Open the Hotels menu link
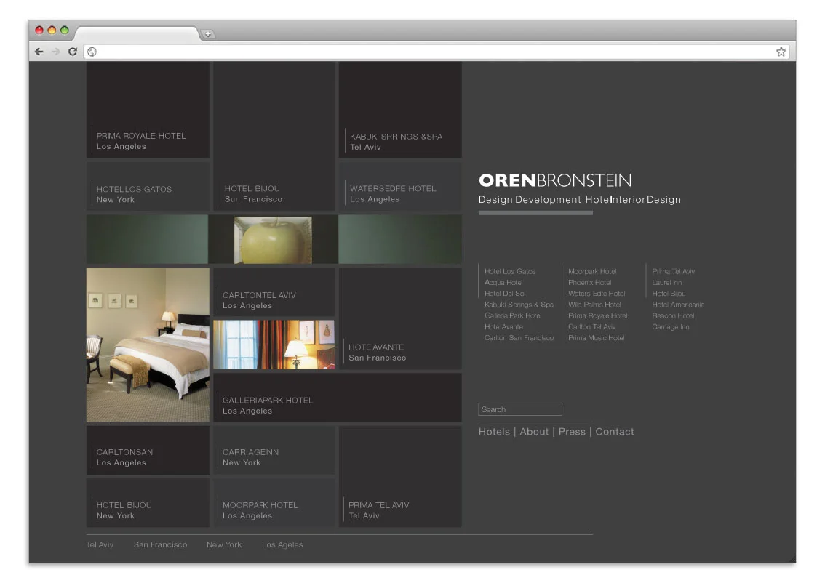The image size is (825, 583). click(494, 432)
